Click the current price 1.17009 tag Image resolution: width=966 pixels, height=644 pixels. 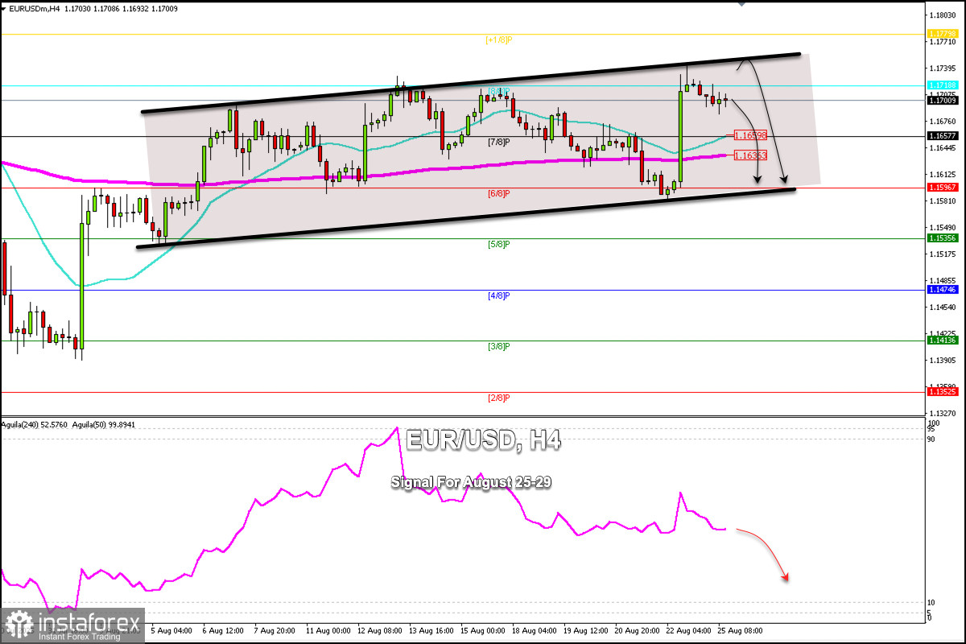942,101
